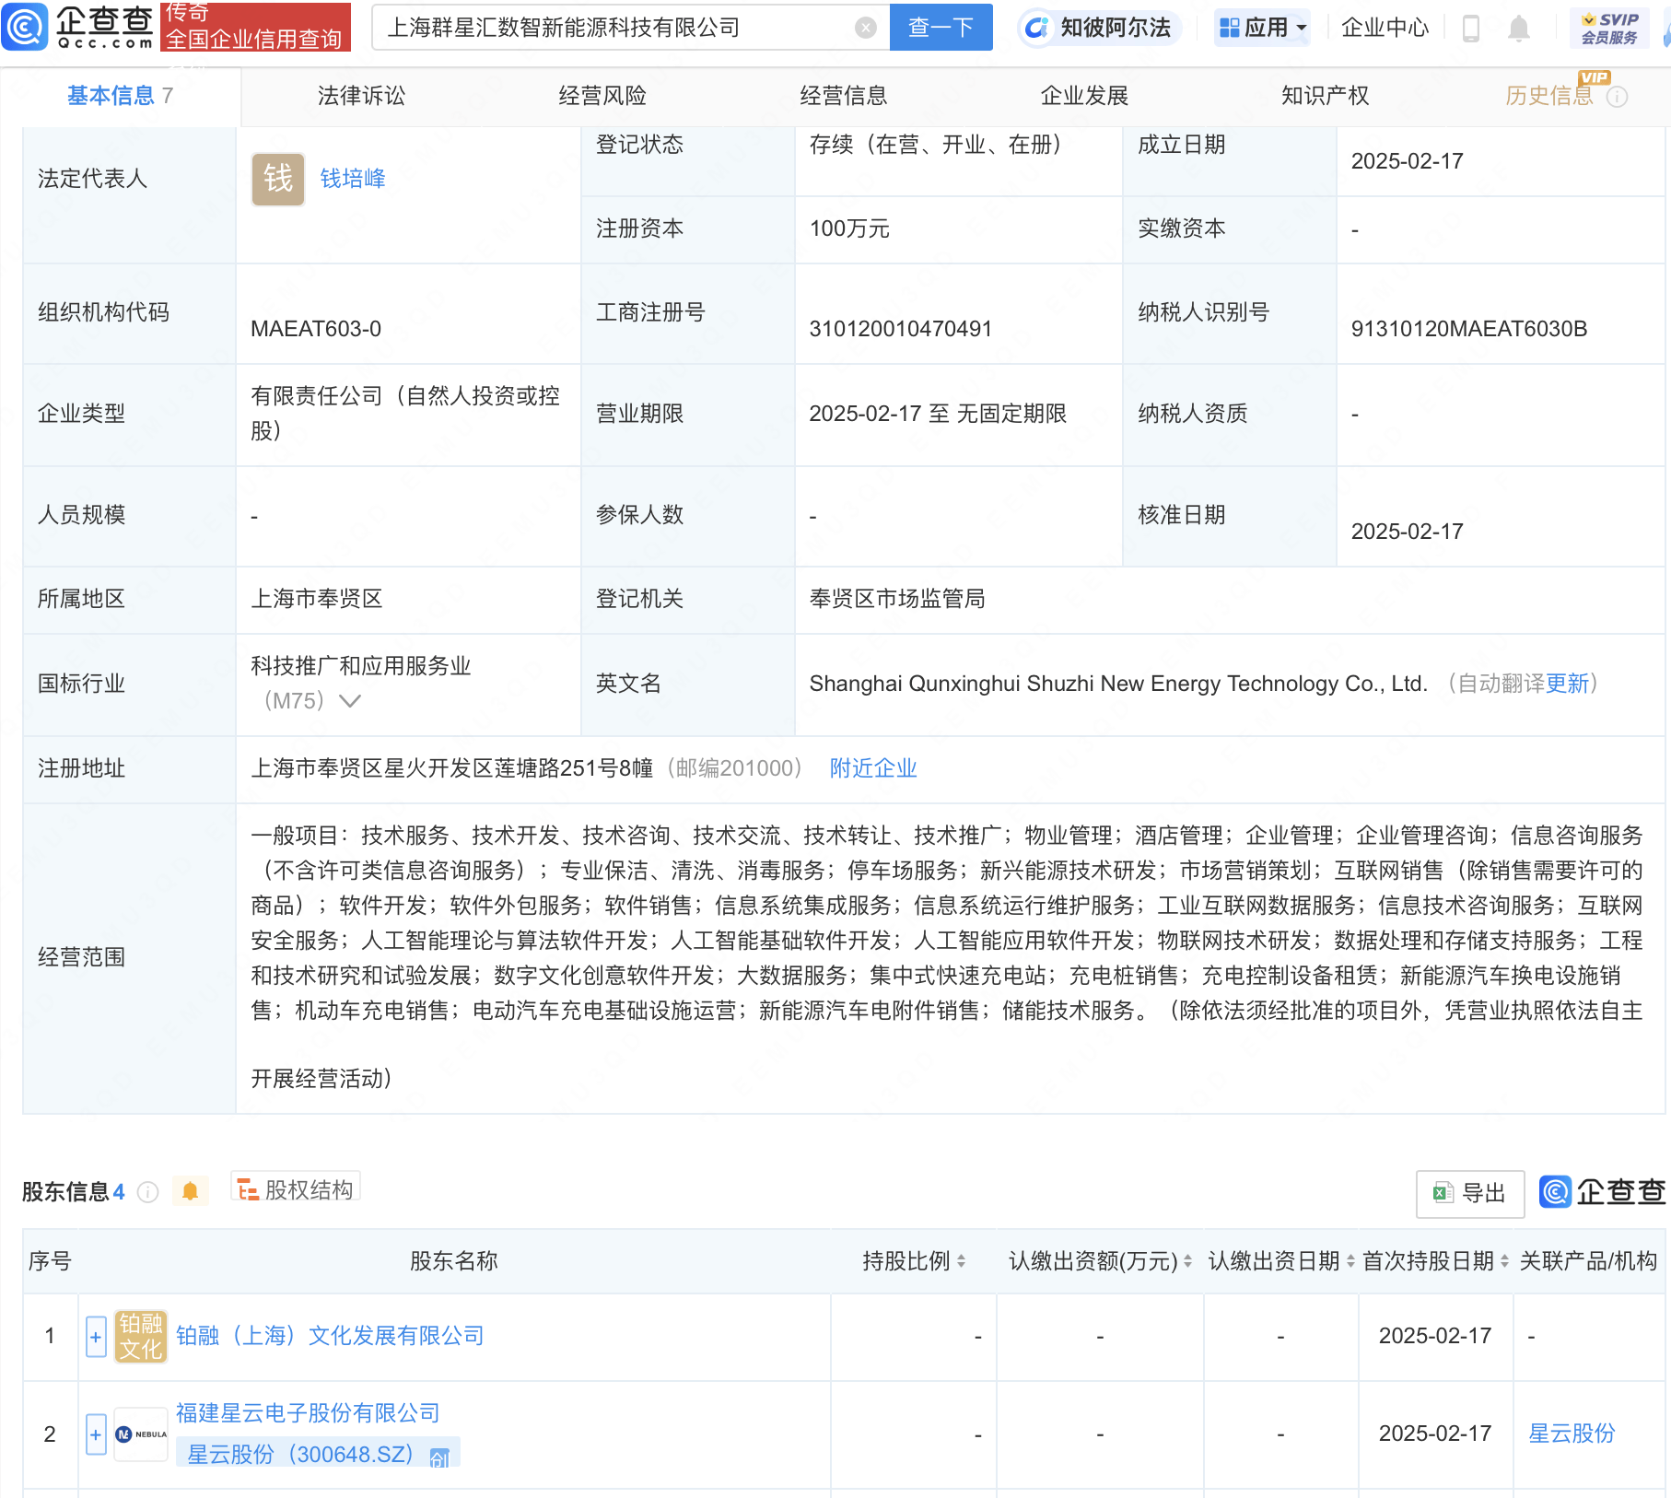Click the mobile phone icon
Viewport: 1671px width, 1498px height.
point(1471,29)
